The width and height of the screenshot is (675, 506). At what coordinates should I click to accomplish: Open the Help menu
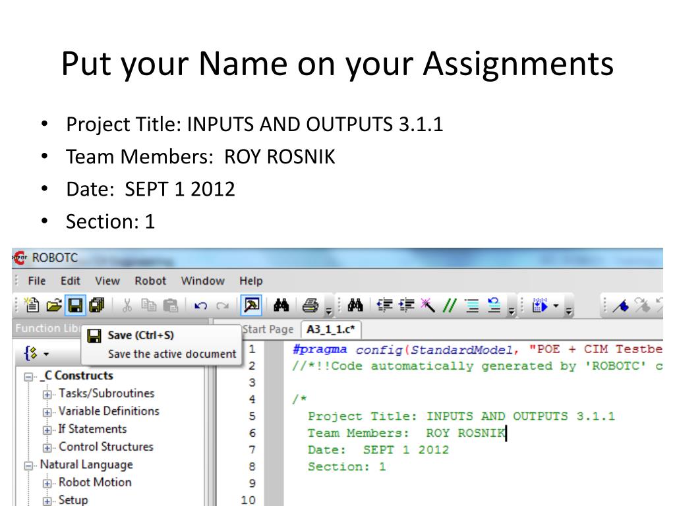(x=251, y=281)
